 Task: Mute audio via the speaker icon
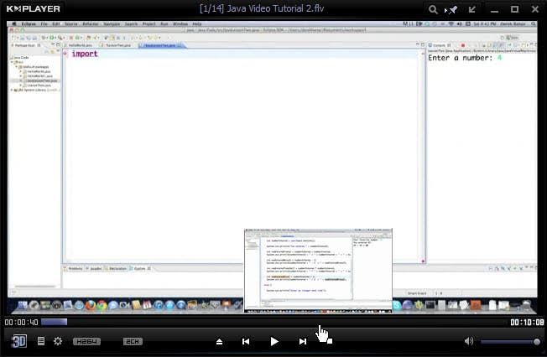pyautogui.click(x=469, y=341)
